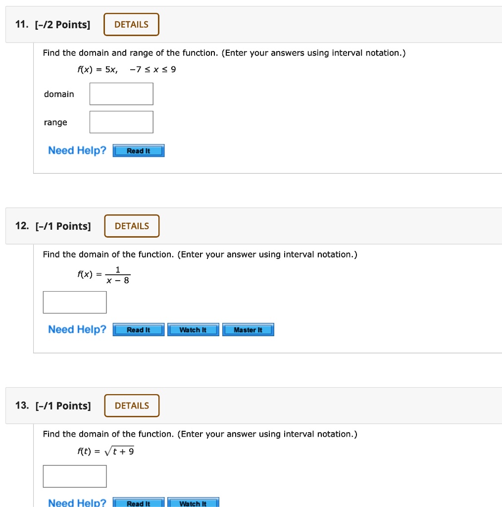Image resolution: width=502 pixels, height=507 pixels.
Task: Open Master It tutorial for question 12
Action: [x=248, y=330]
